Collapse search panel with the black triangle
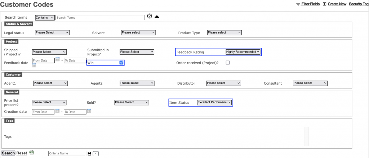This screenshot has height=158, width=369. coord(157,17)
